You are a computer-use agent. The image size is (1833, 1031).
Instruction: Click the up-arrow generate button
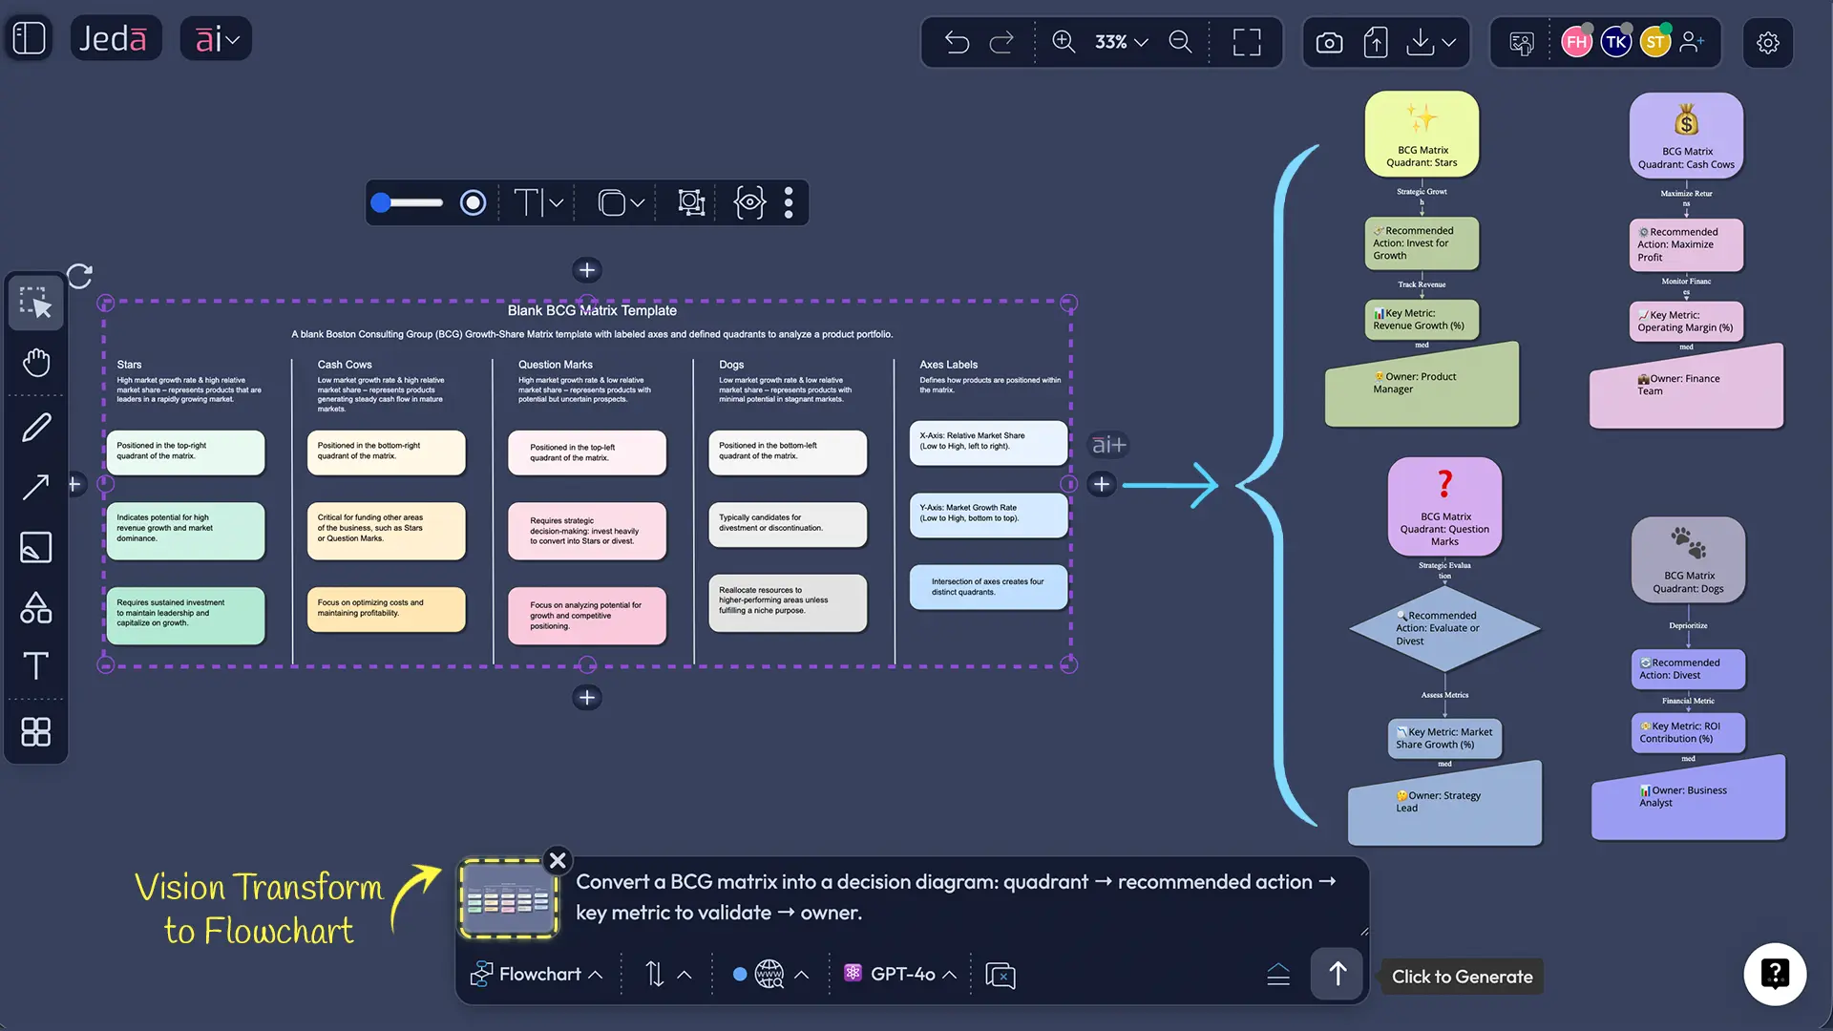pyautogui.click(x=1337, y=974)
